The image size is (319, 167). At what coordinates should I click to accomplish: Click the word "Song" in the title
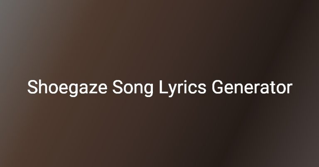133,88
